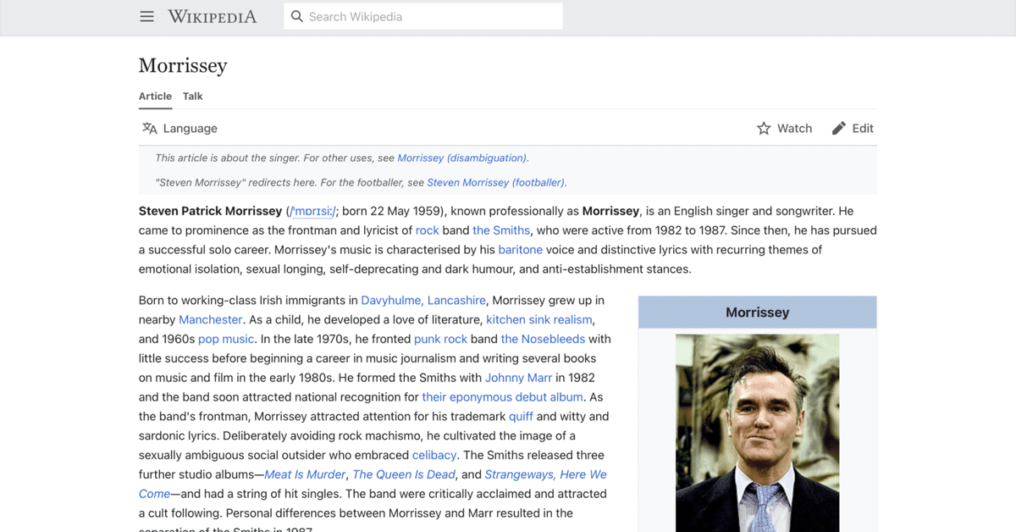The height and width of the screenshot is (532, 1016).
Task: Click the Morrissey infobox header title
Action: [x=757, y=313]
